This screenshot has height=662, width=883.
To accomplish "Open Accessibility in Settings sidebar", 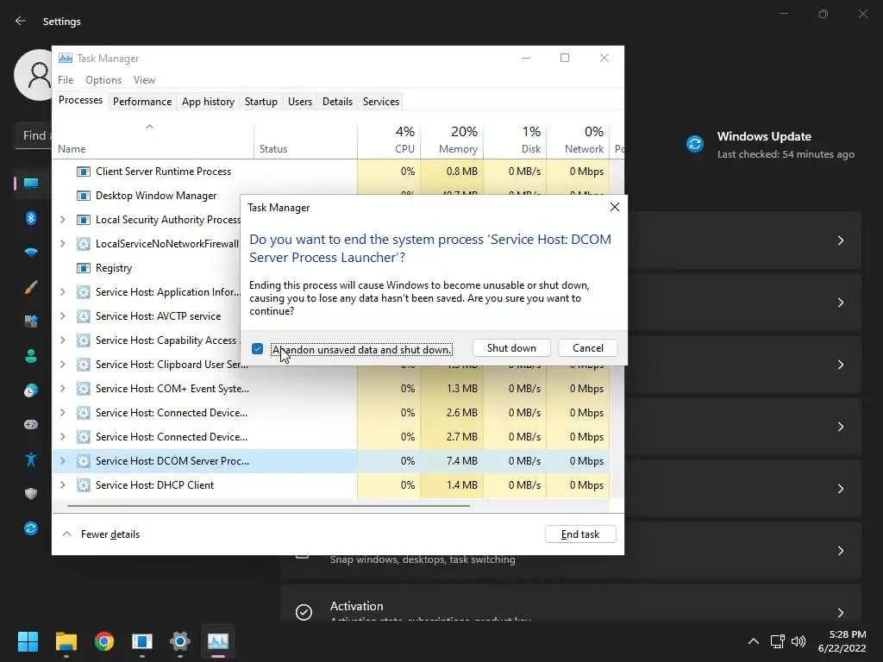I will click(31, 459).
